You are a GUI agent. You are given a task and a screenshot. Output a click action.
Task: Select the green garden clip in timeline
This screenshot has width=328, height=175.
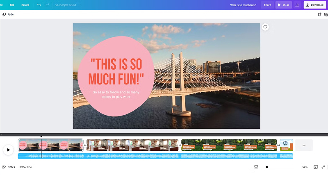(229, 145)
